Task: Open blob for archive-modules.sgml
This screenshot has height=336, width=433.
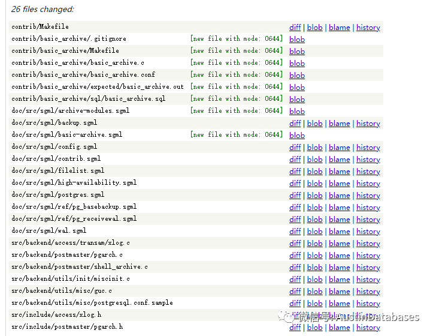Action: click(297, 112)
